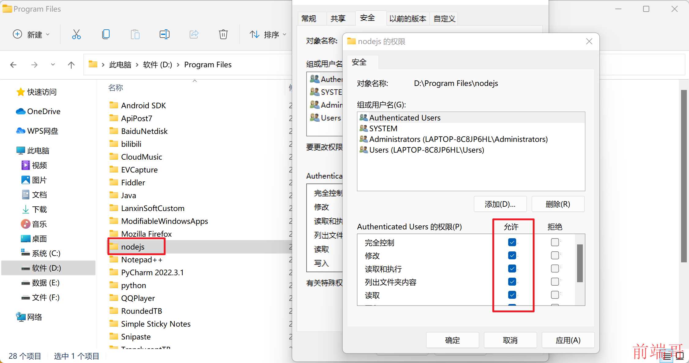Select Users (LAPTOP-8C8JP6HL\Users) entry
Viewport: 689px width, 363px height.
471,150
